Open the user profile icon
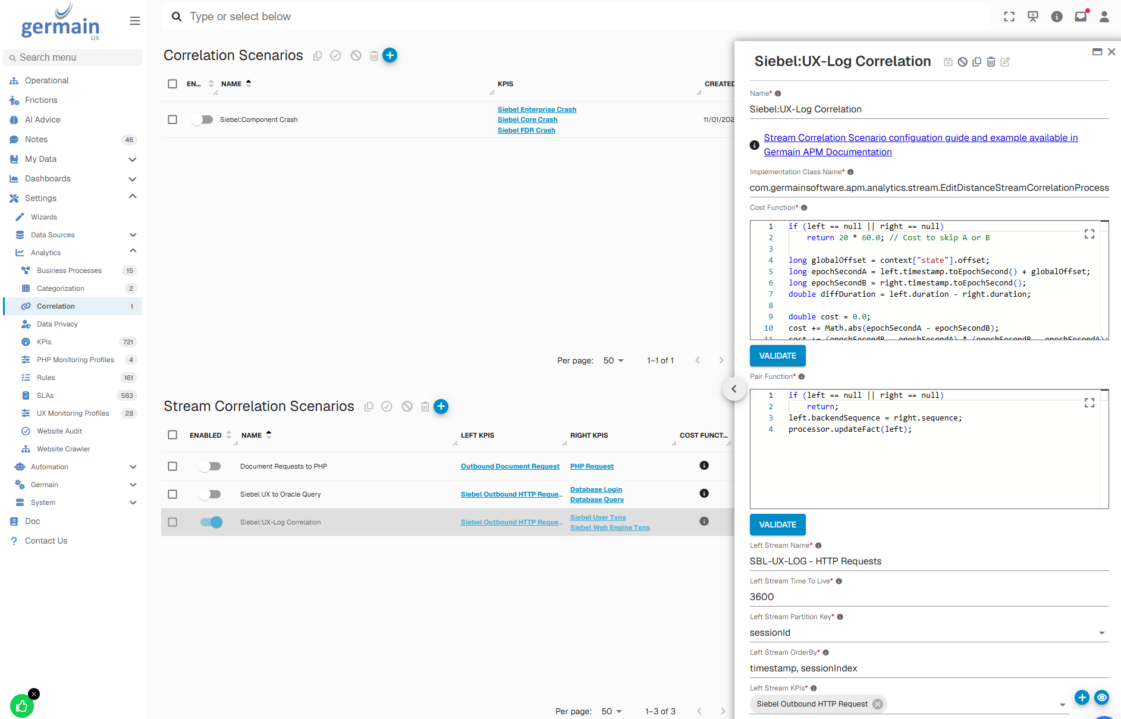 [1104, 17]
